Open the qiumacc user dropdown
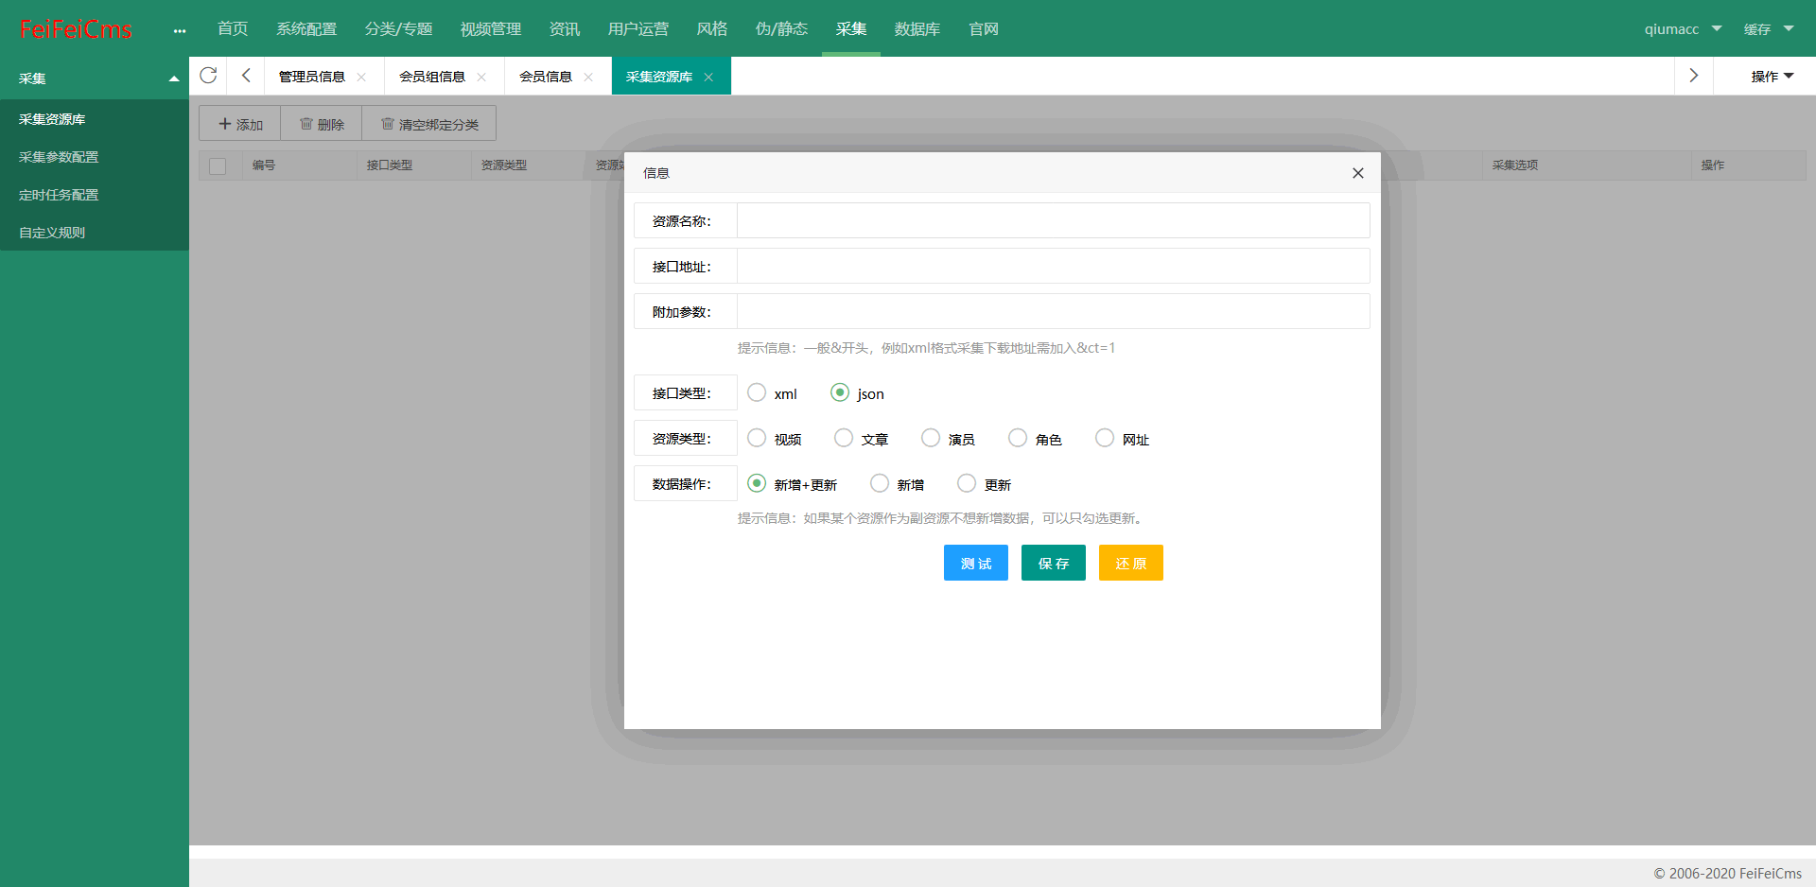 coord(1682,29)
